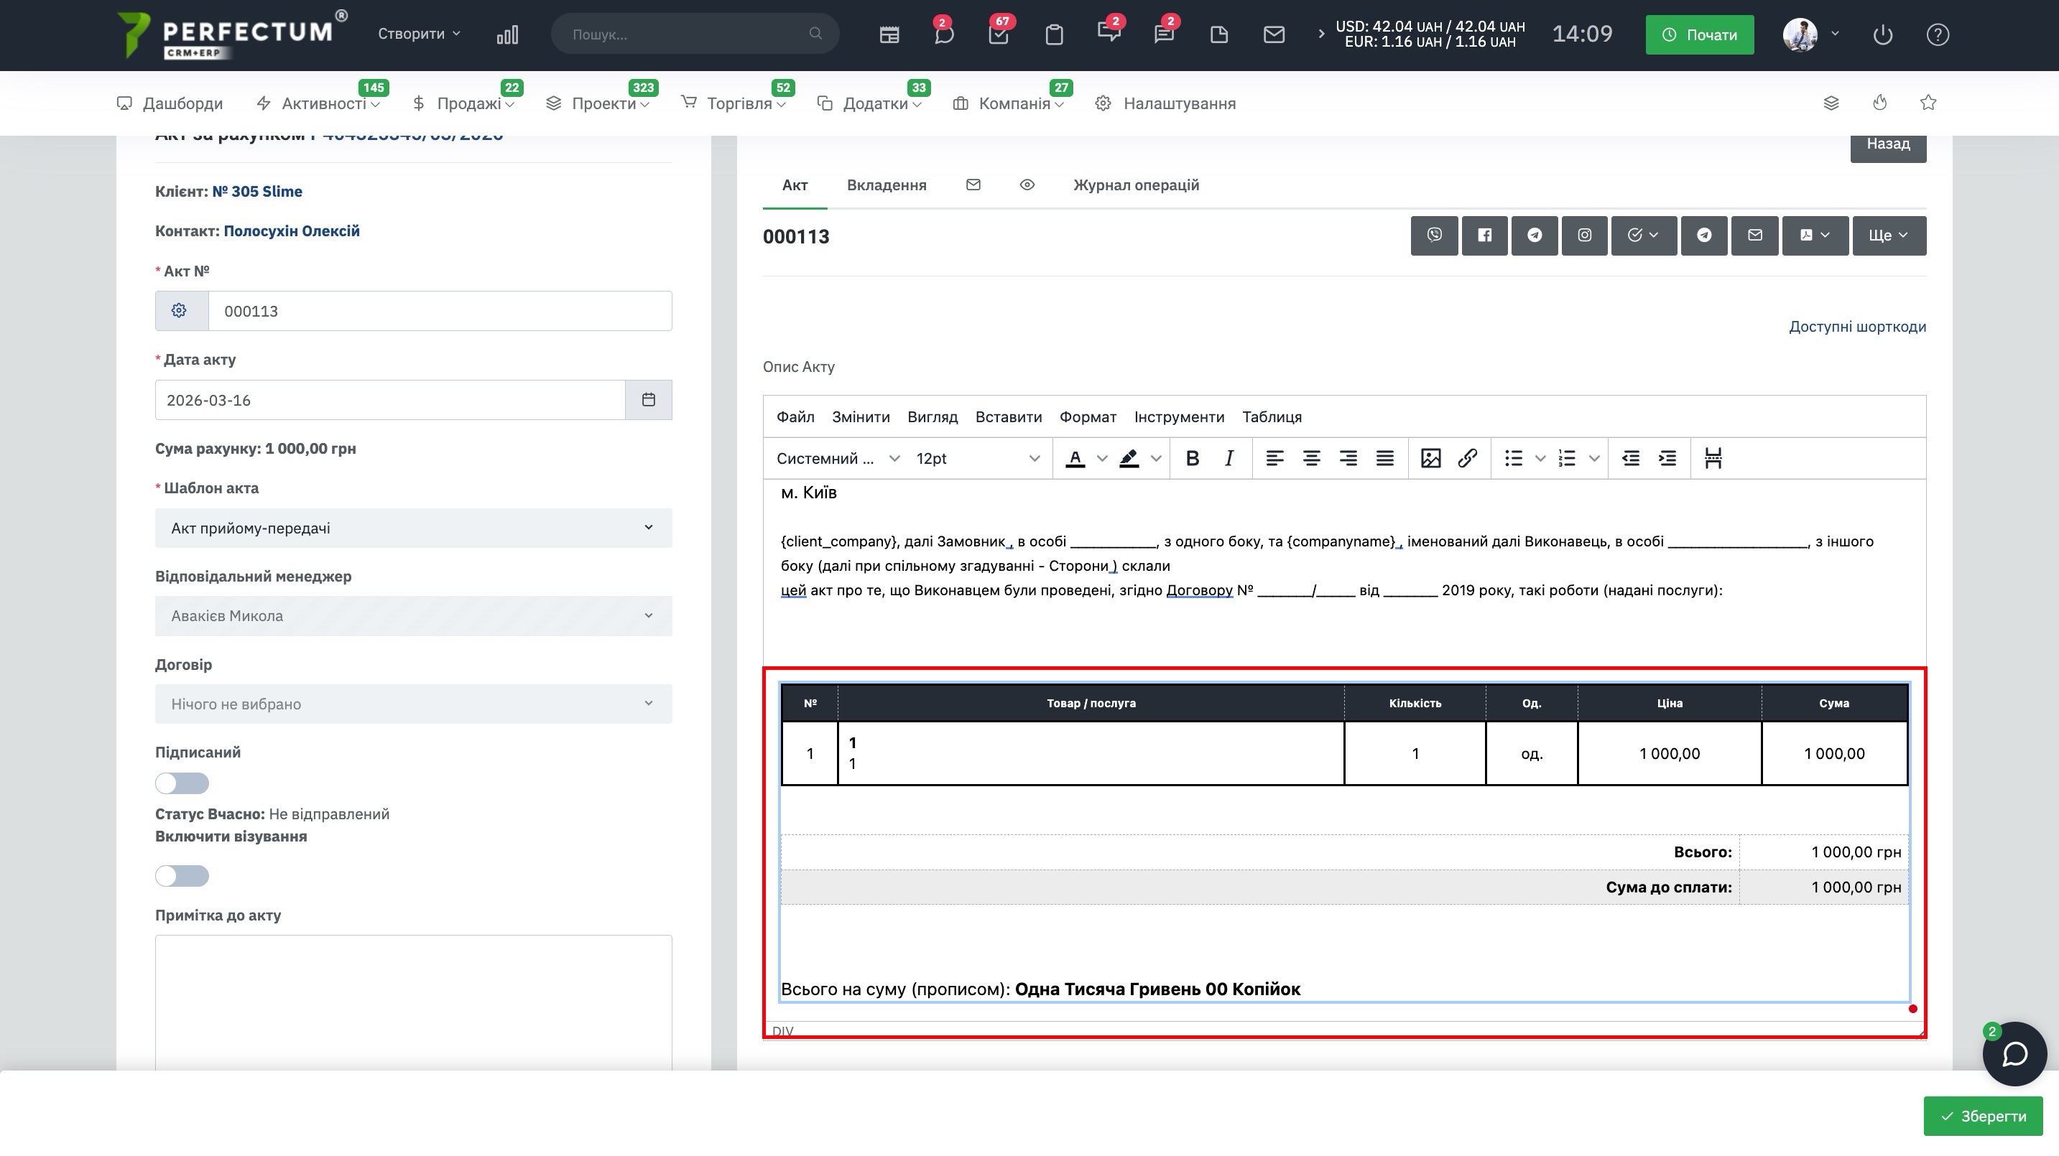Expand the Ще actions dropdown

click(1889, 235)
